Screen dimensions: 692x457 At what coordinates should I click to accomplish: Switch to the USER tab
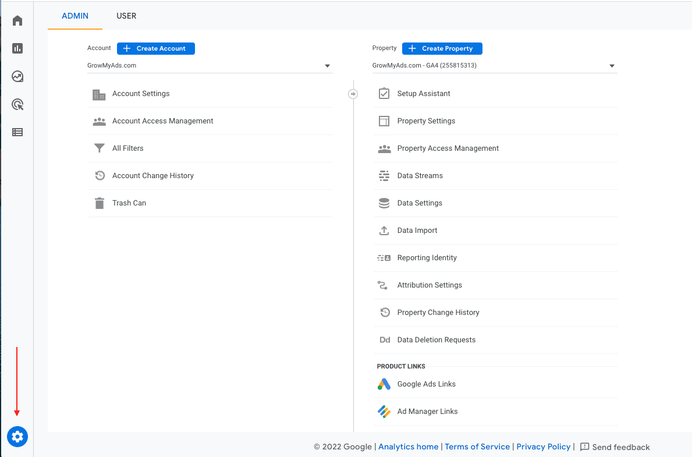coord(126,16)
